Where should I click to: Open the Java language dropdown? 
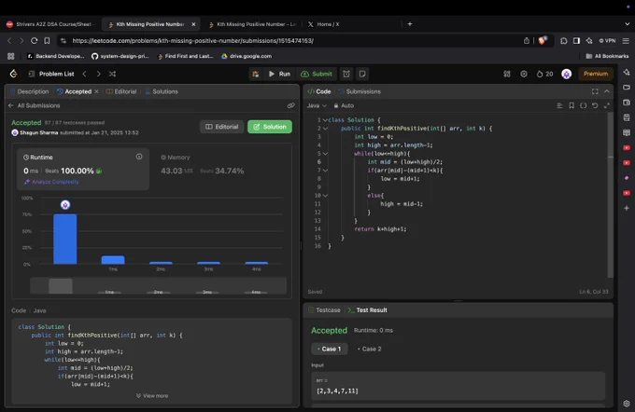[317, 105]
